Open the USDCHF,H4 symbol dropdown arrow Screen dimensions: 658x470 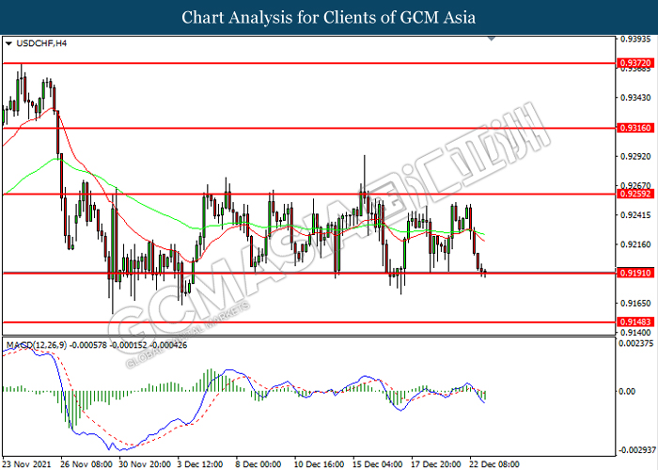click(x=8, y=43)
